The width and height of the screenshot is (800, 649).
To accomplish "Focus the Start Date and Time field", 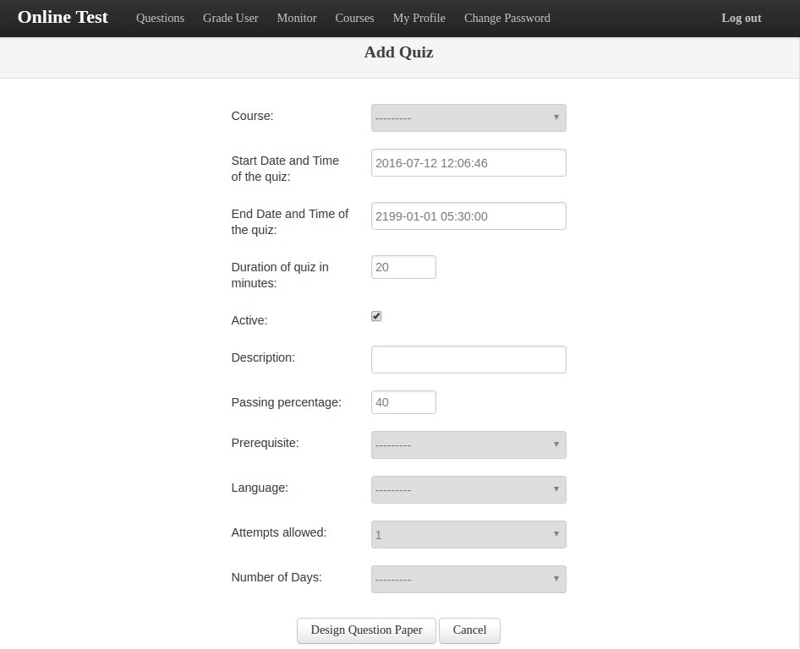I will [x=468, y=162].
